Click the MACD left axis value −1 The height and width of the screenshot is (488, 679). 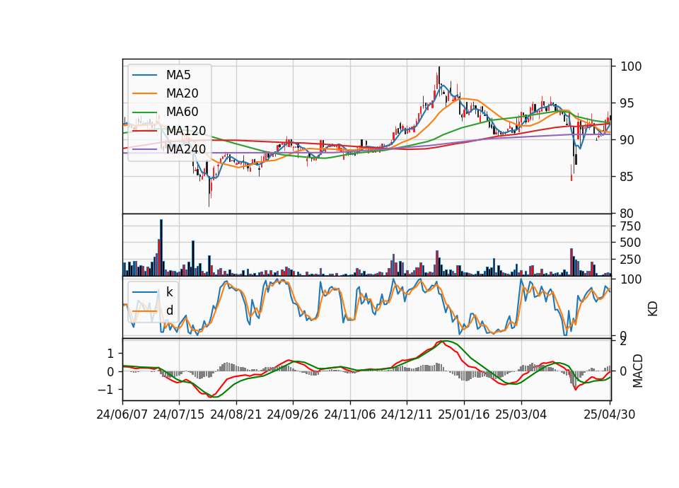pyautogui.click(x=105, y=390)
